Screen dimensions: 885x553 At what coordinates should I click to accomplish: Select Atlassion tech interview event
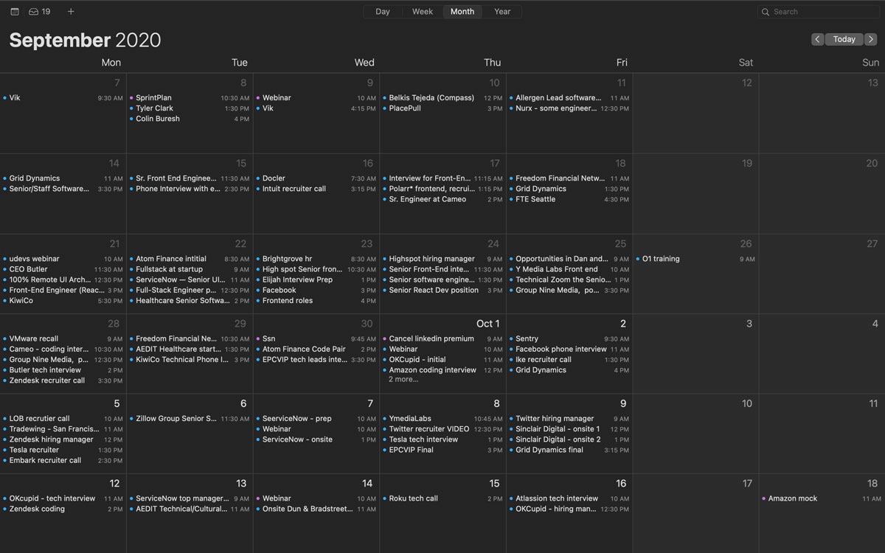click(x=569, y=499)
